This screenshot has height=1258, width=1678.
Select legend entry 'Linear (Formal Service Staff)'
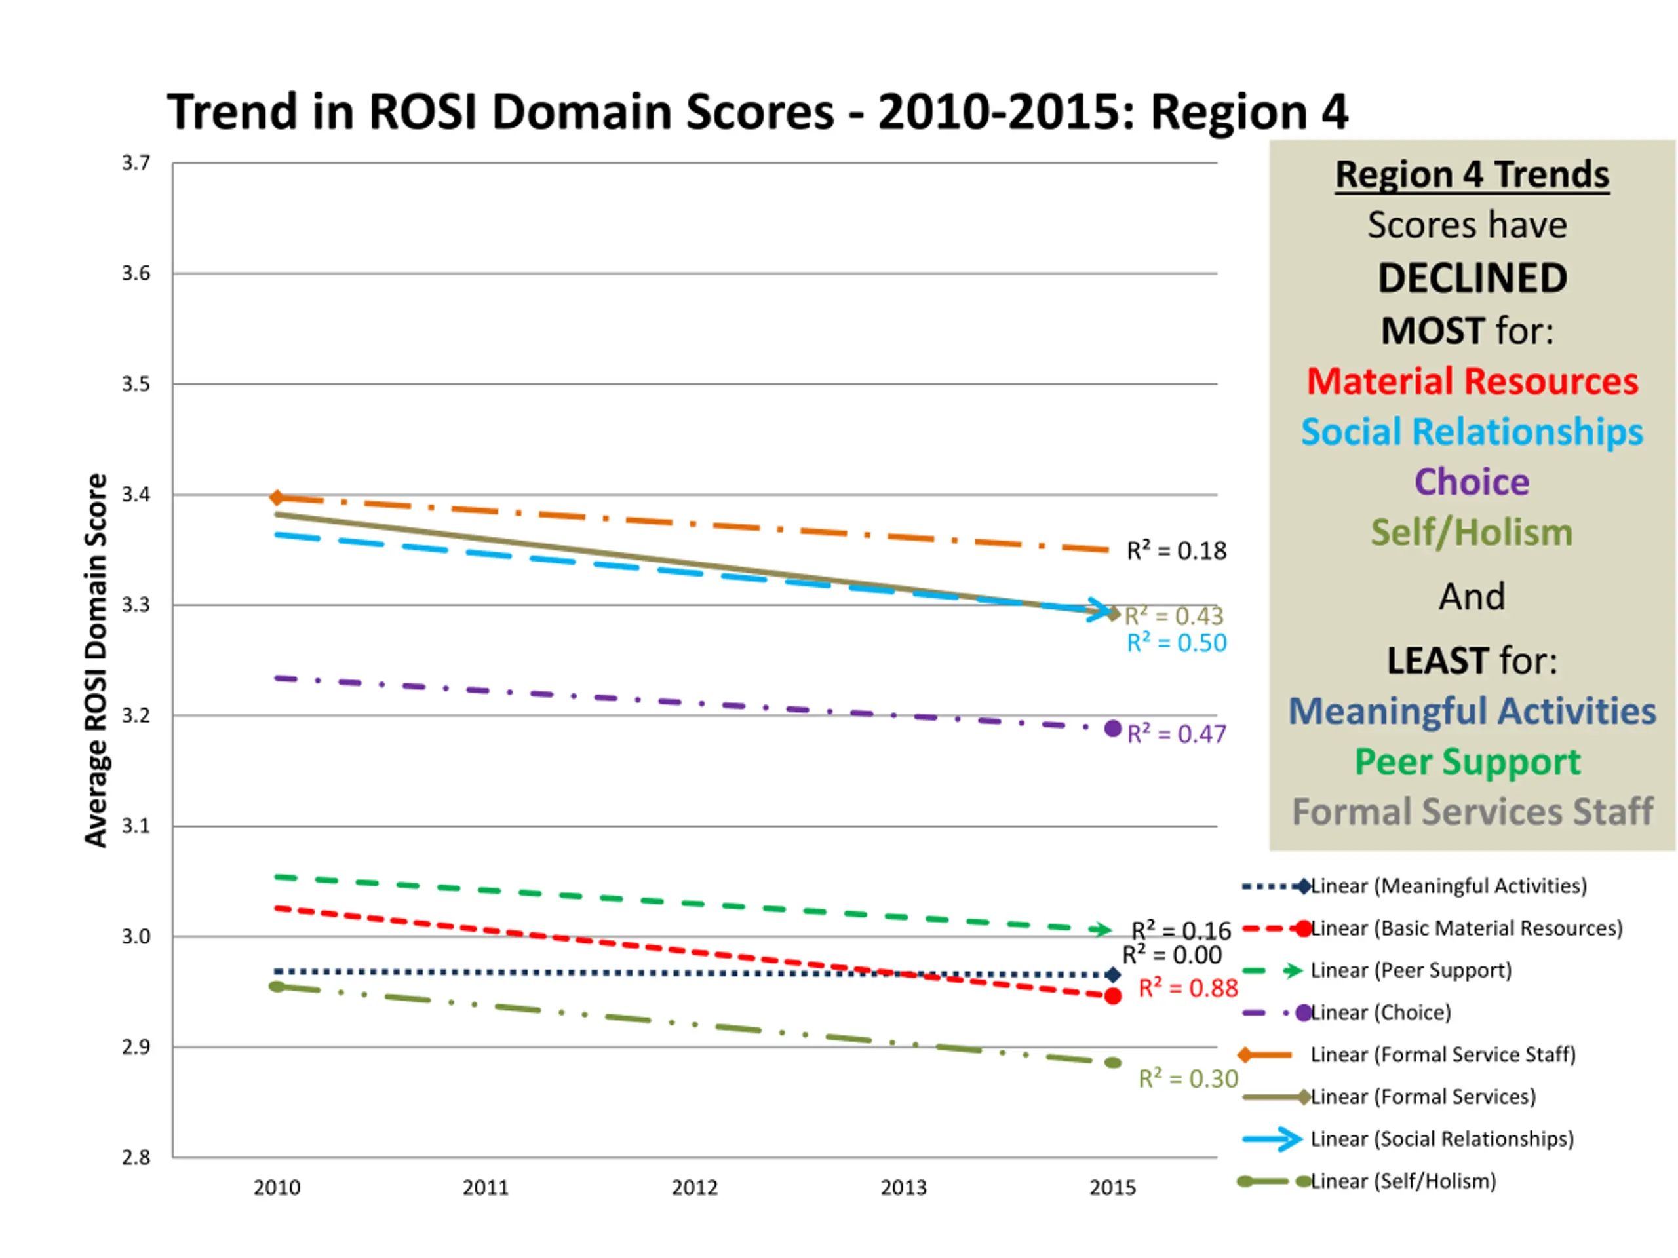pyautogui.click(x=1443, y=1055)
